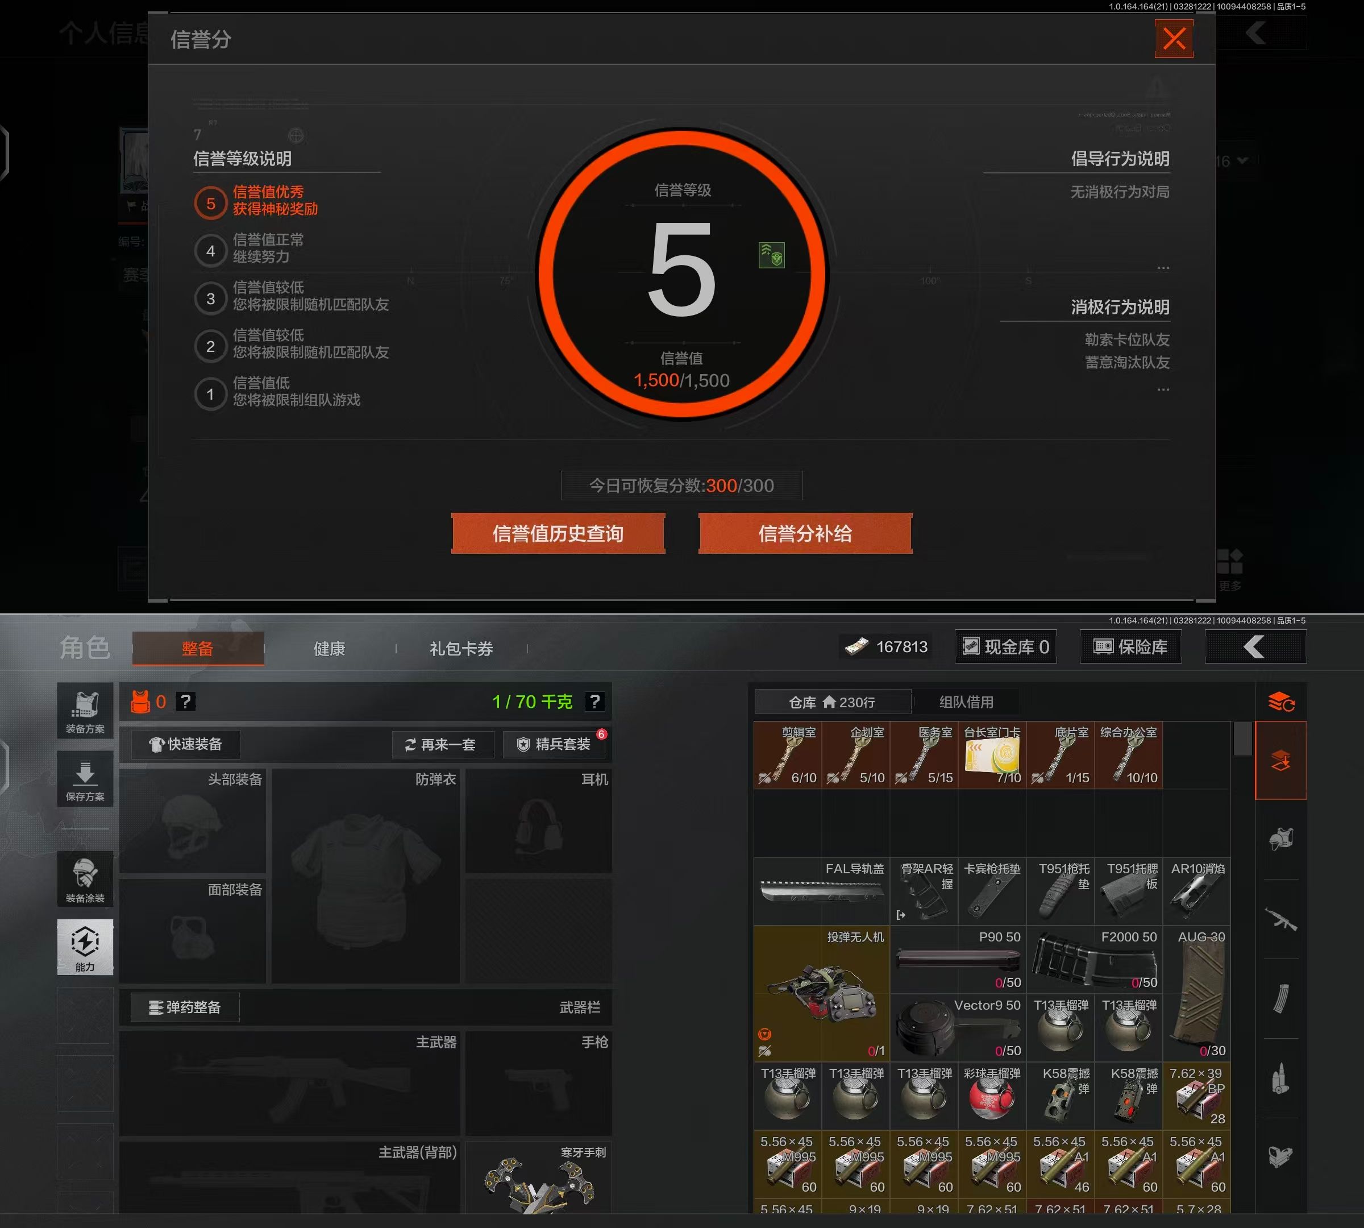The image size is (1364, 1228).
Task: Click the warehouse vertical scrollbar handle
Action: tap(1242, 739)
